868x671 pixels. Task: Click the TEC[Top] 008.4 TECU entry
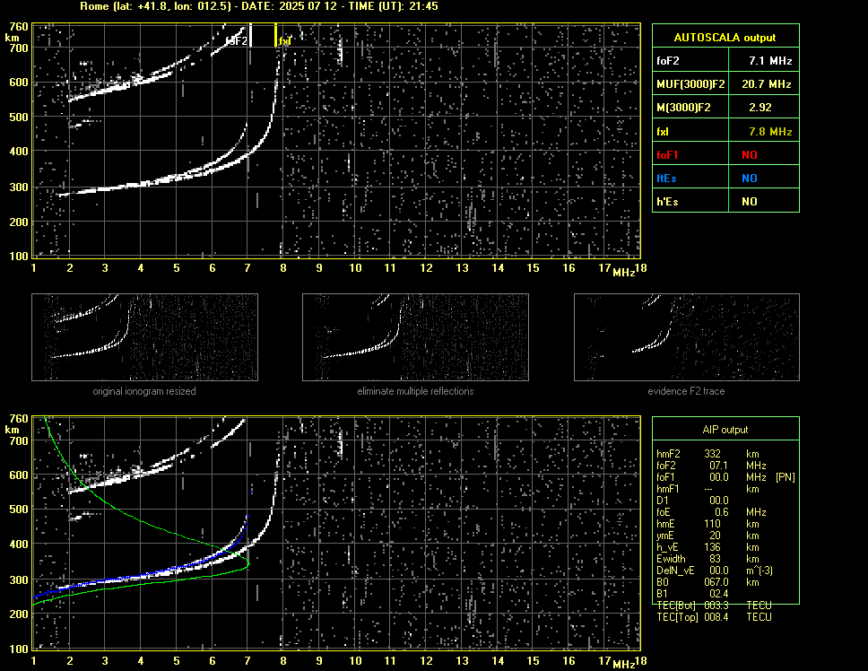point(714,617)
